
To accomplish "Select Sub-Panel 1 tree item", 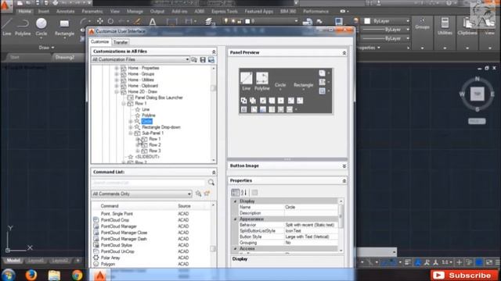I will tap(153, 133).
